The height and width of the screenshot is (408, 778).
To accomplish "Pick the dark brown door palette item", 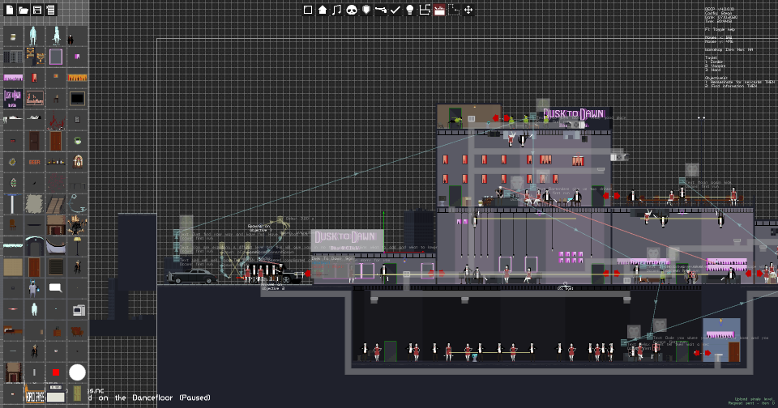I will (x=34, y=141).
